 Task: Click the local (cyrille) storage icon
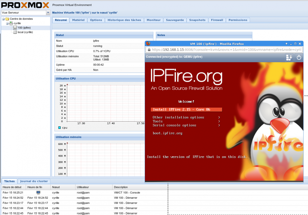15,32
